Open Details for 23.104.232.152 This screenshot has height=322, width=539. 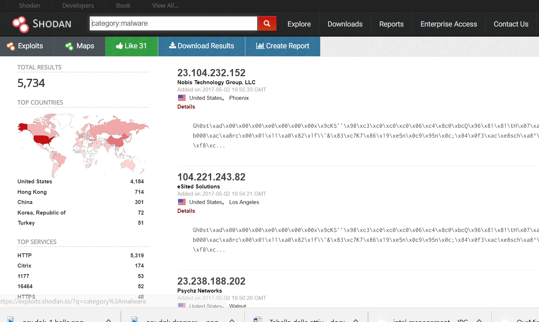(x=186, y=107)
